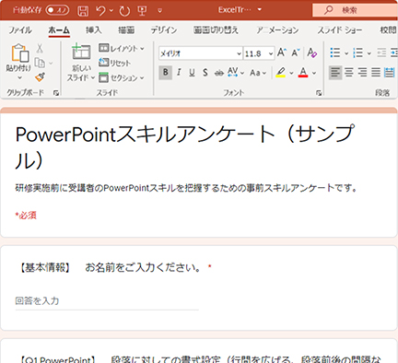Open the レイアウト dropdown
Image resolution: width=398 pixels, height=363 pixels.
(122, 48)
